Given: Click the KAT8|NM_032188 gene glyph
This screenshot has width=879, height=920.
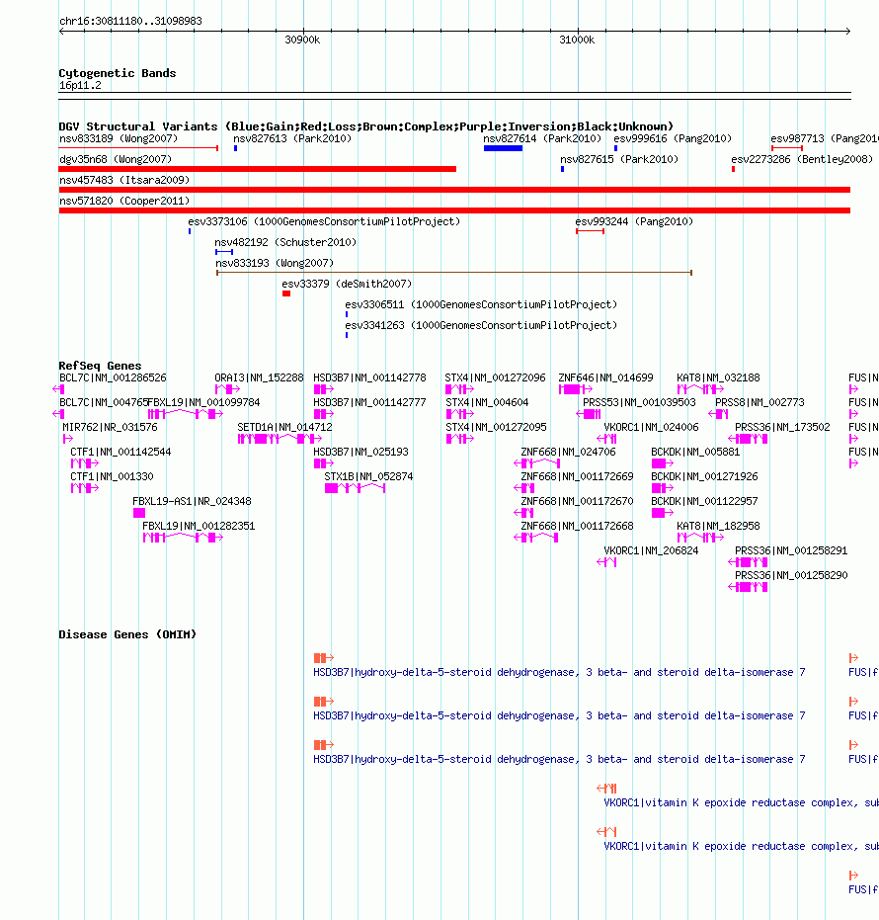Looking at the screenshot, I should tap(701, 389).
